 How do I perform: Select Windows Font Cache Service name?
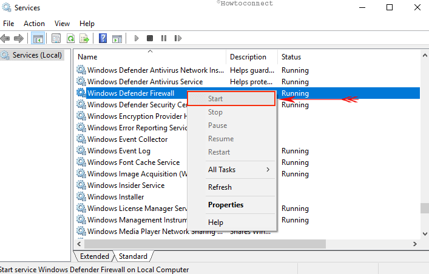pos(133,162)
